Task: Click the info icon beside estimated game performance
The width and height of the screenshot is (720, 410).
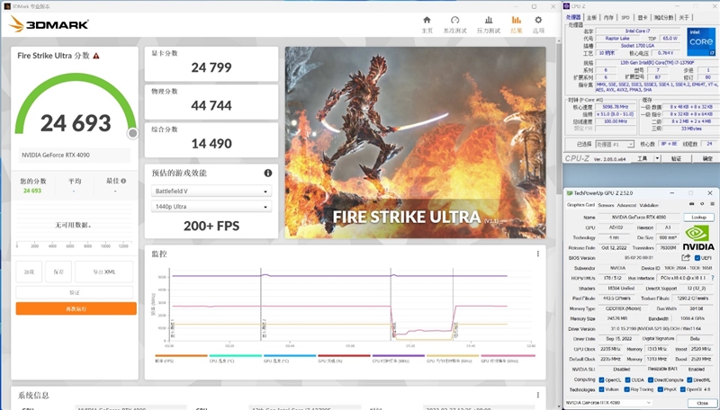Action: pyautogui.click(x=268, y=174)
